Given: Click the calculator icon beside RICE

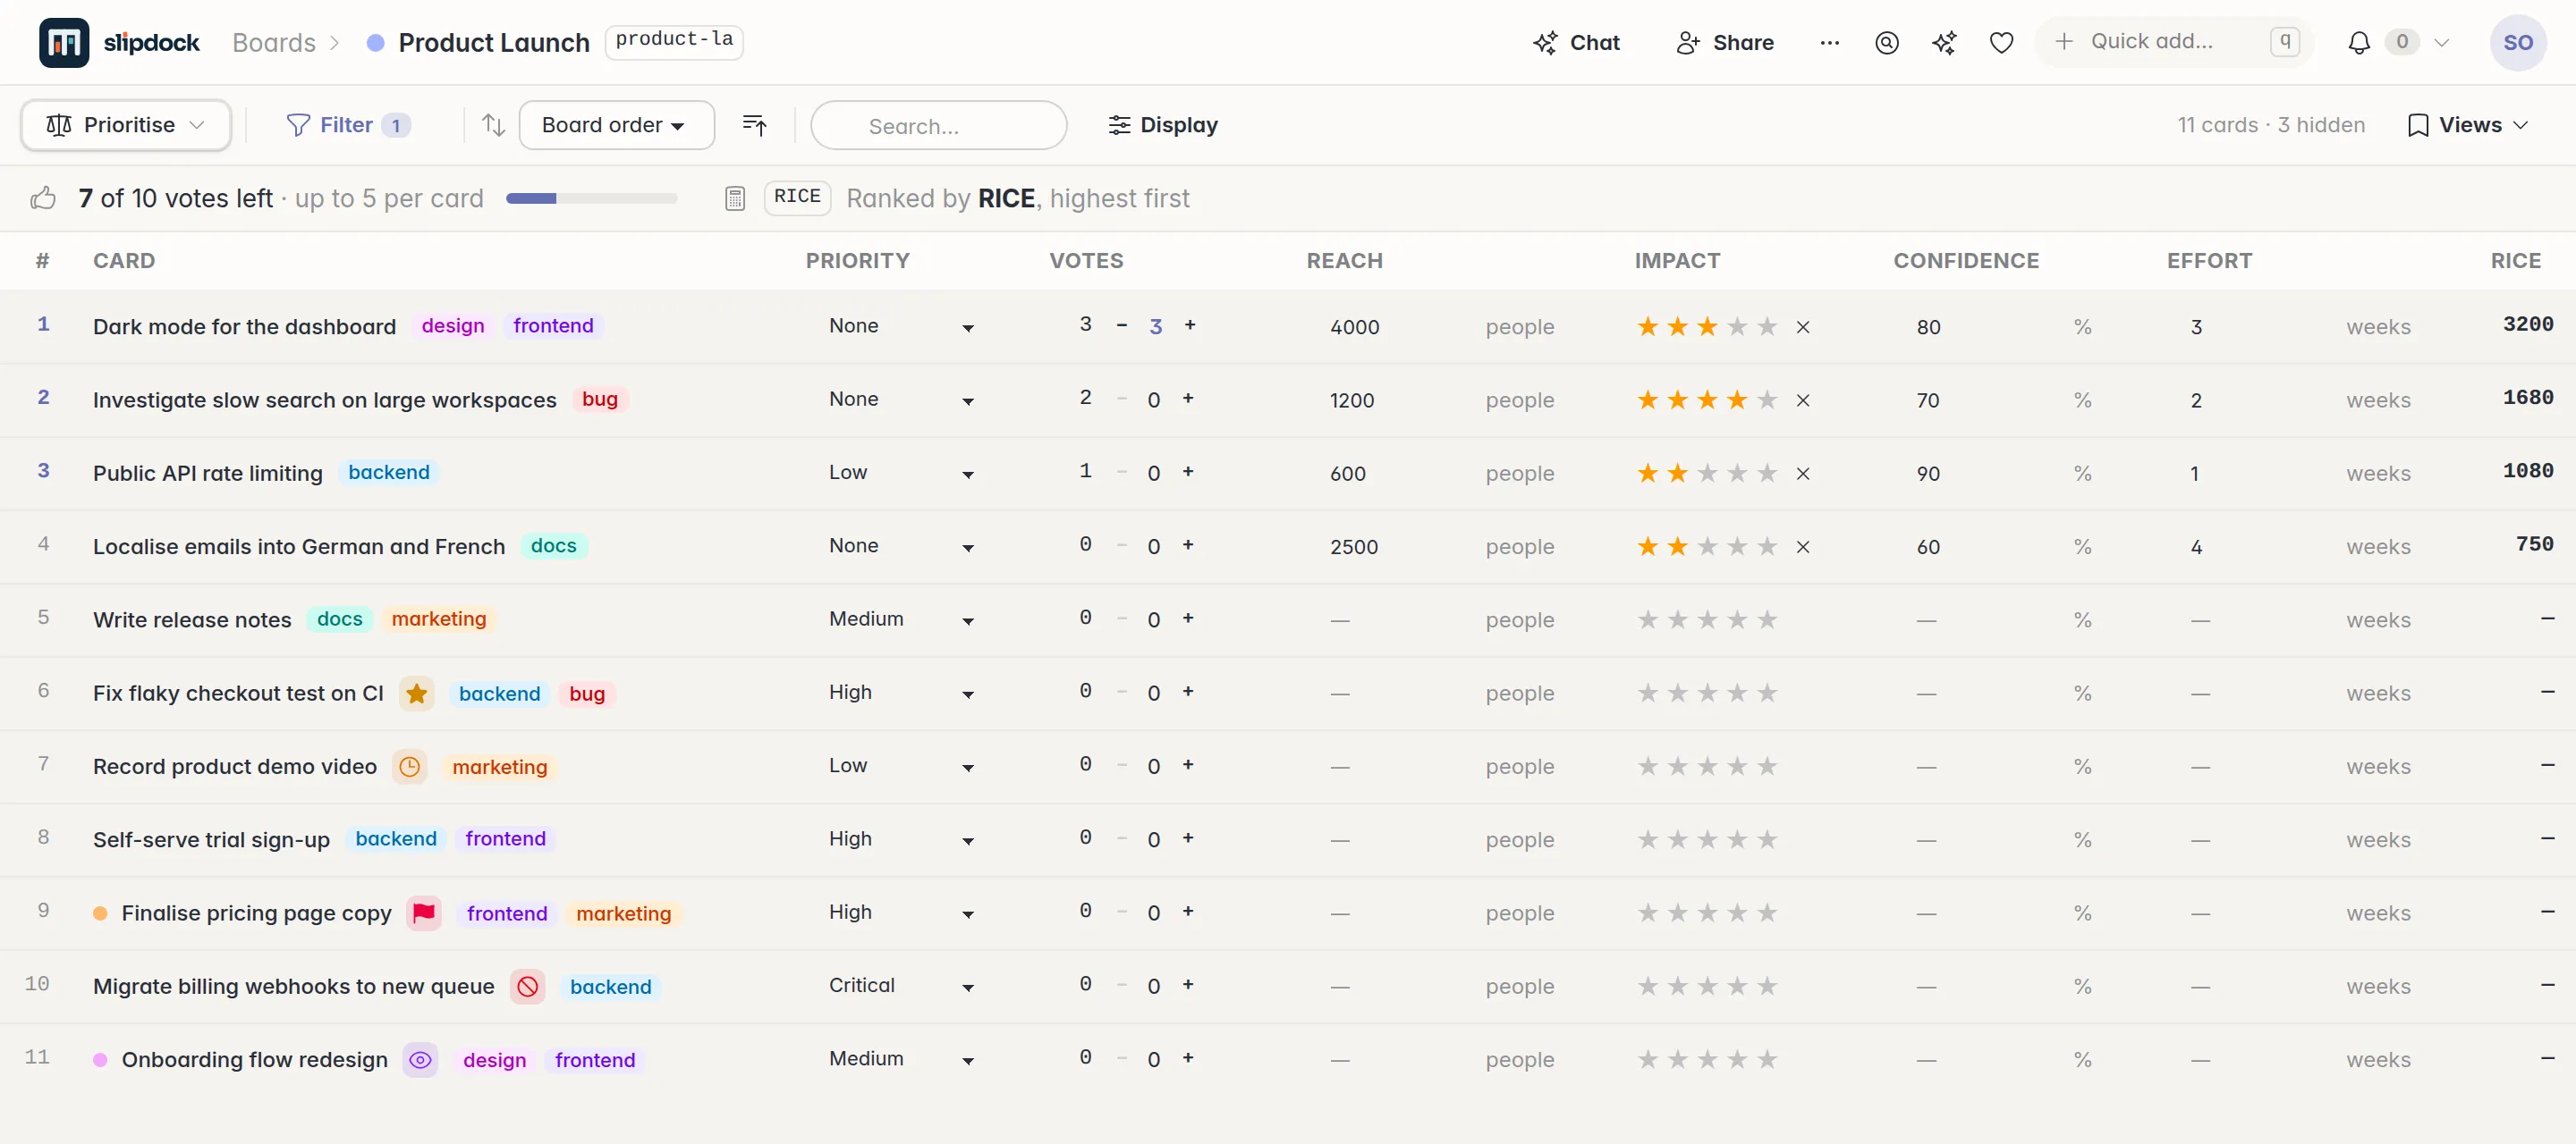Looking at the screenshot, I should point(735,198).
